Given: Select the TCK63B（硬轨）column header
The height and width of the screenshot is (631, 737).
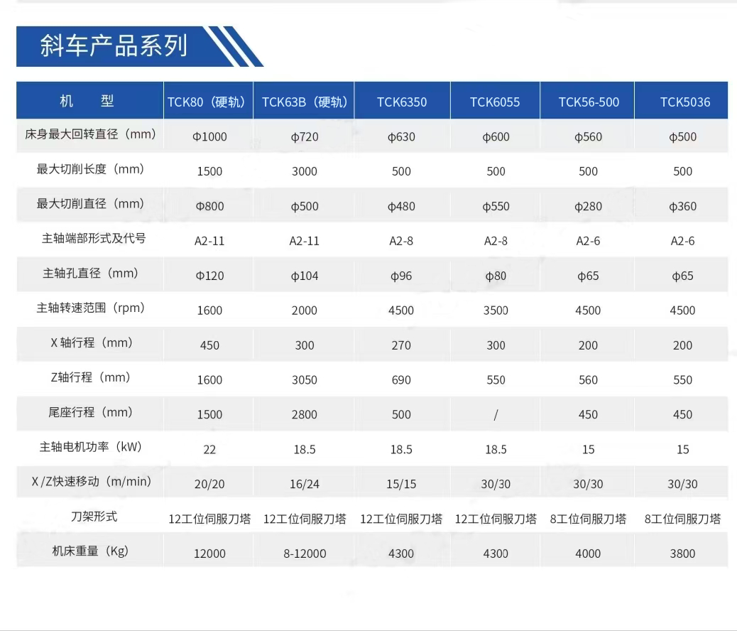Looking at the screenshot, I should tap(304, 100).
